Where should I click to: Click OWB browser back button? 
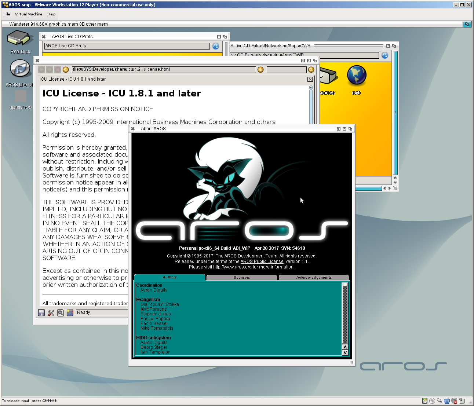point(41,70)
